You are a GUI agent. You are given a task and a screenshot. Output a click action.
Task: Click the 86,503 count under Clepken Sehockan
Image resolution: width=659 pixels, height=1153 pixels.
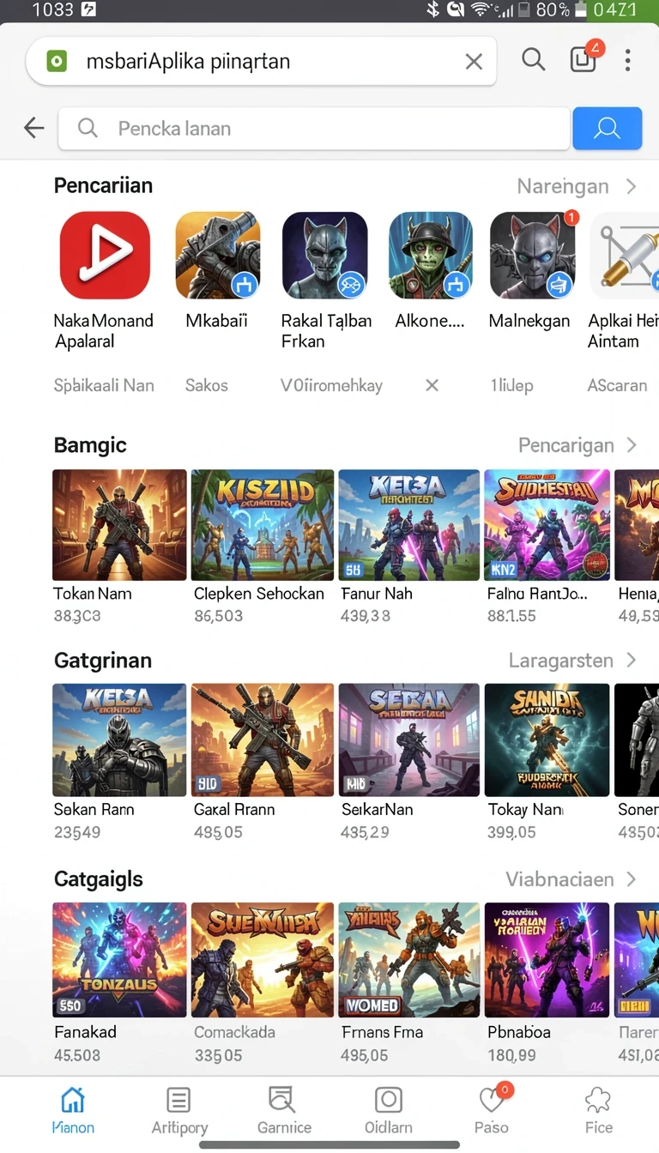coord(218,615)
